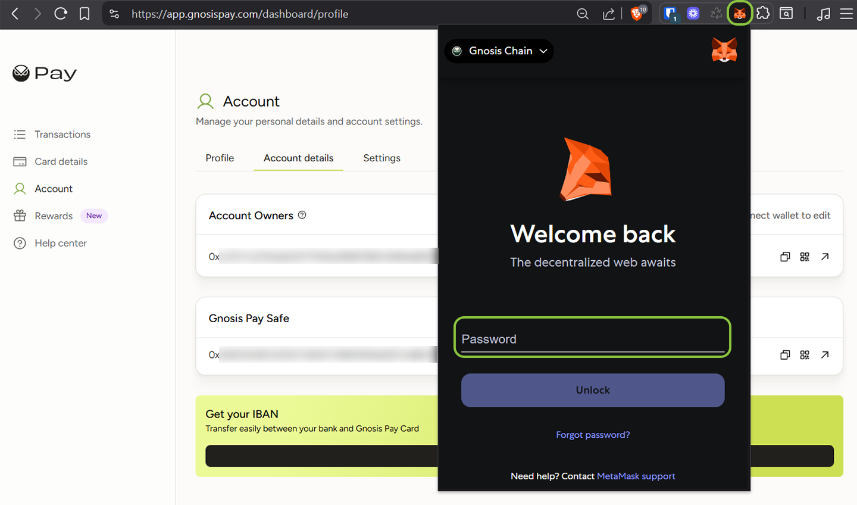Viewport: 857px width, 505px height.
Task: Bookmark this page
Action: (x=85, y=14)
